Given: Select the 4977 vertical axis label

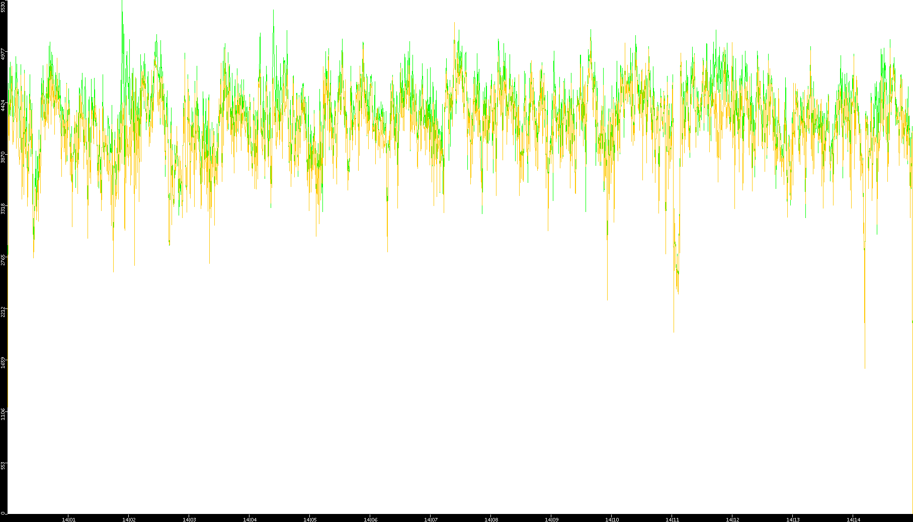Looking at the screenshot, I should [x=4, y=54].
